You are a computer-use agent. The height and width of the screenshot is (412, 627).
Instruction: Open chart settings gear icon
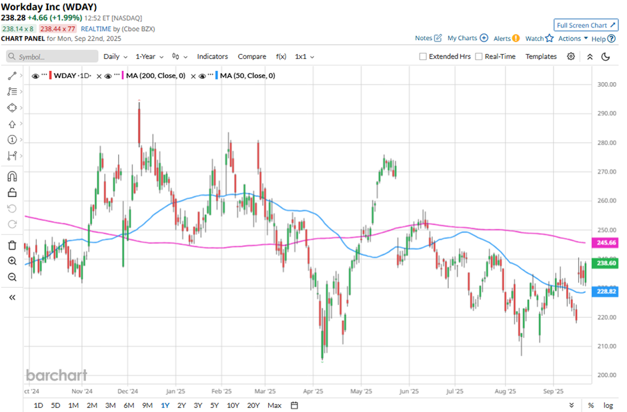[x=571, y=57]
